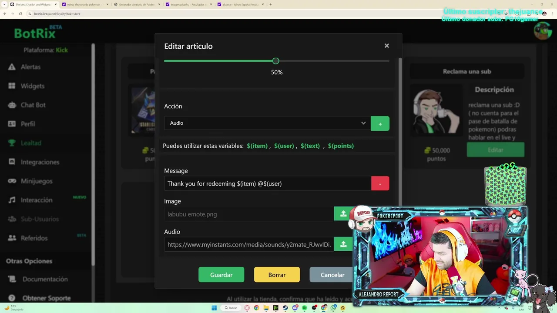The width and height of the screenshot is (557, 313).
Task: Upload an image with the Image upload icon
Action: (343, 213)
